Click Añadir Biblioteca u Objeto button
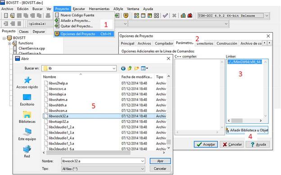281x175 pixels. pyautogui.click(x=247, y=130)
